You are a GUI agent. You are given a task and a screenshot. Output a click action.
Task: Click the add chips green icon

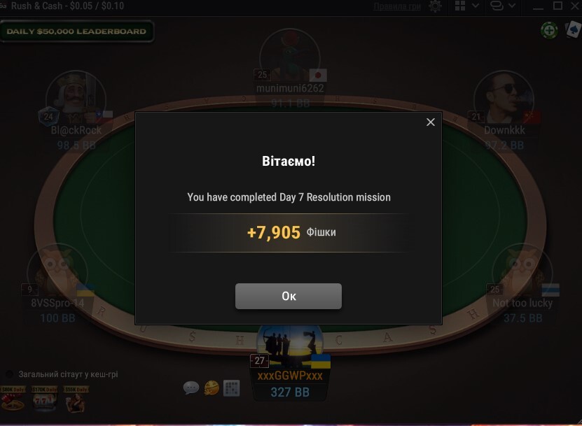(x=549, y=30)
